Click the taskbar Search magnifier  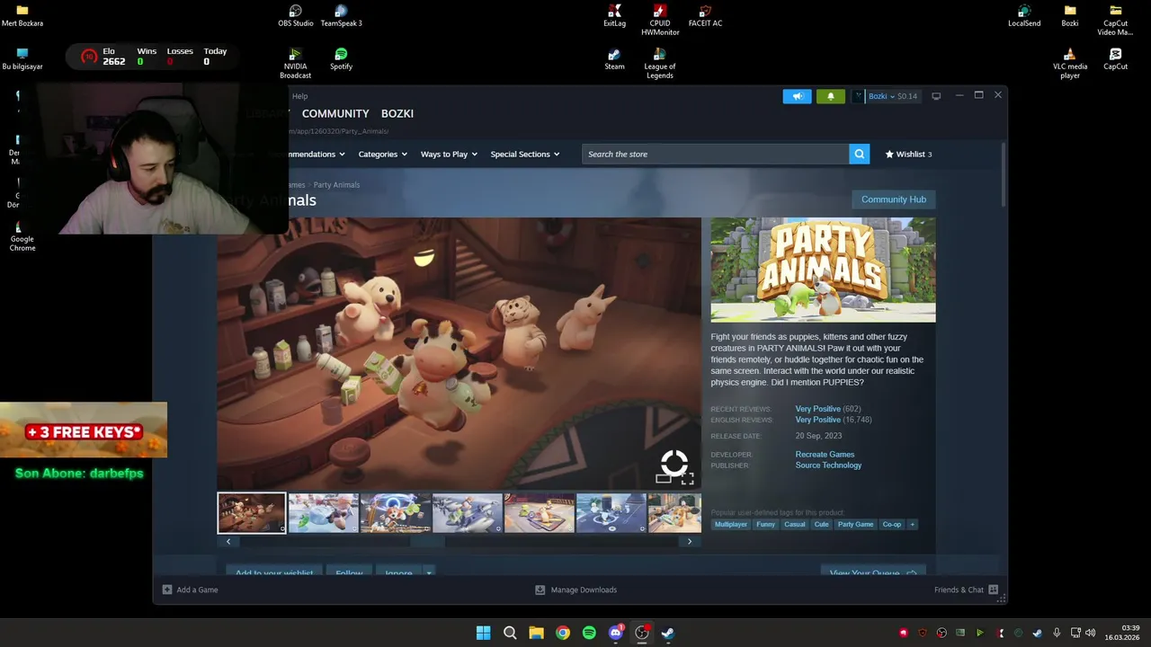(510, 633)
